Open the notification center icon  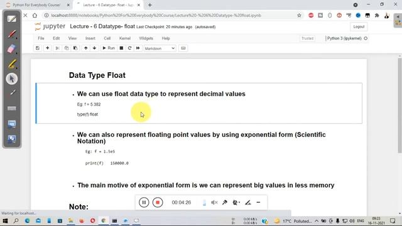click(x=392, y=220)
